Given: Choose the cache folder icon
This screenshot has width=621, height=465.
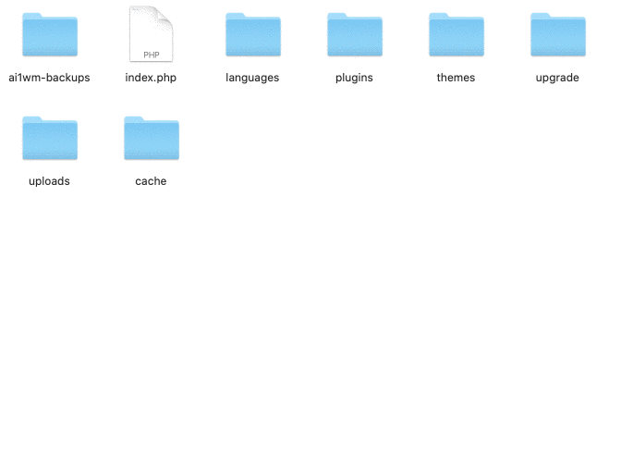Looking at the screenshot, I should [x=151, y=139].
